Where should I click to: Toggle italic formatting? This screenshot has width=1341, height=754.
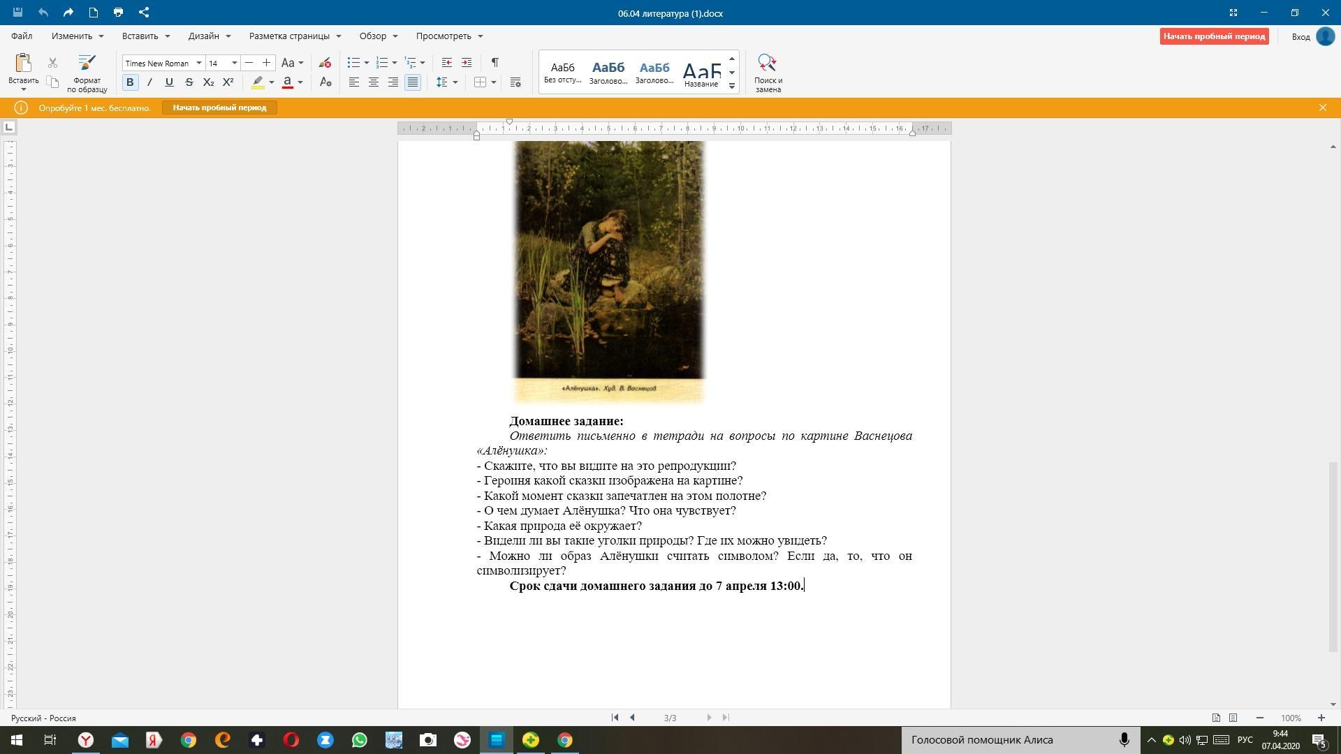click(149, 82)
